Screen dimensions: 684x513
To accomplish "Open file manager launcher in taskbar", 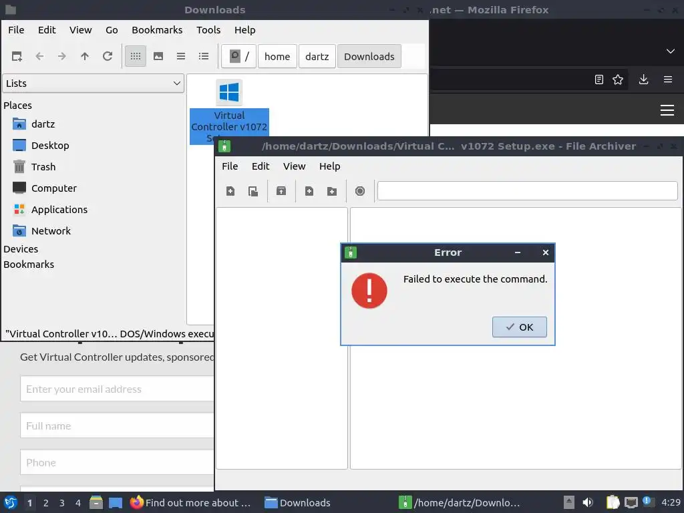I will [96, 502].
